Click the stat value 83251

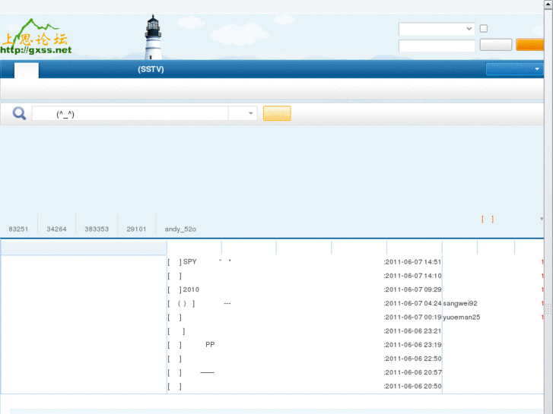click(x=18, y=229)
